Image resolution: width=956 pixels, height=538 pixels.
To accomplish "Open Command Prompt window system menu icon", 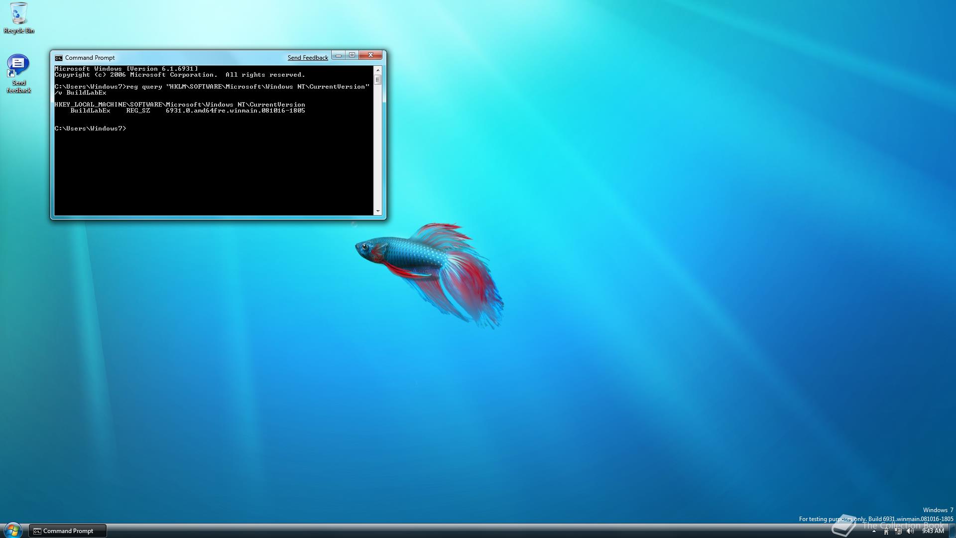I will tap(59, 58).
